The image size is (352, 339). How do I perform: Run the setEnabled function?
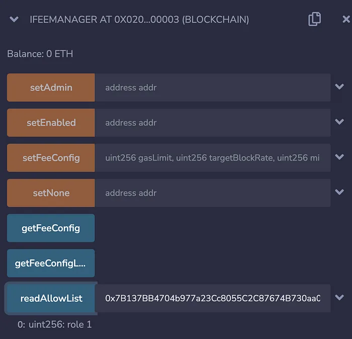point(51,123)
